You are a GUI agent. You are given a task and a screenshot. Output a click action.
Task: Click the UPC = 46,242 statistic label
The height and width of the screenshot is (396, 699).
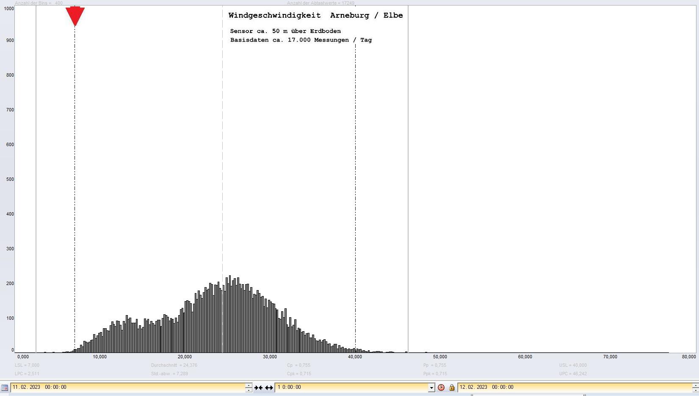(573, 374)
